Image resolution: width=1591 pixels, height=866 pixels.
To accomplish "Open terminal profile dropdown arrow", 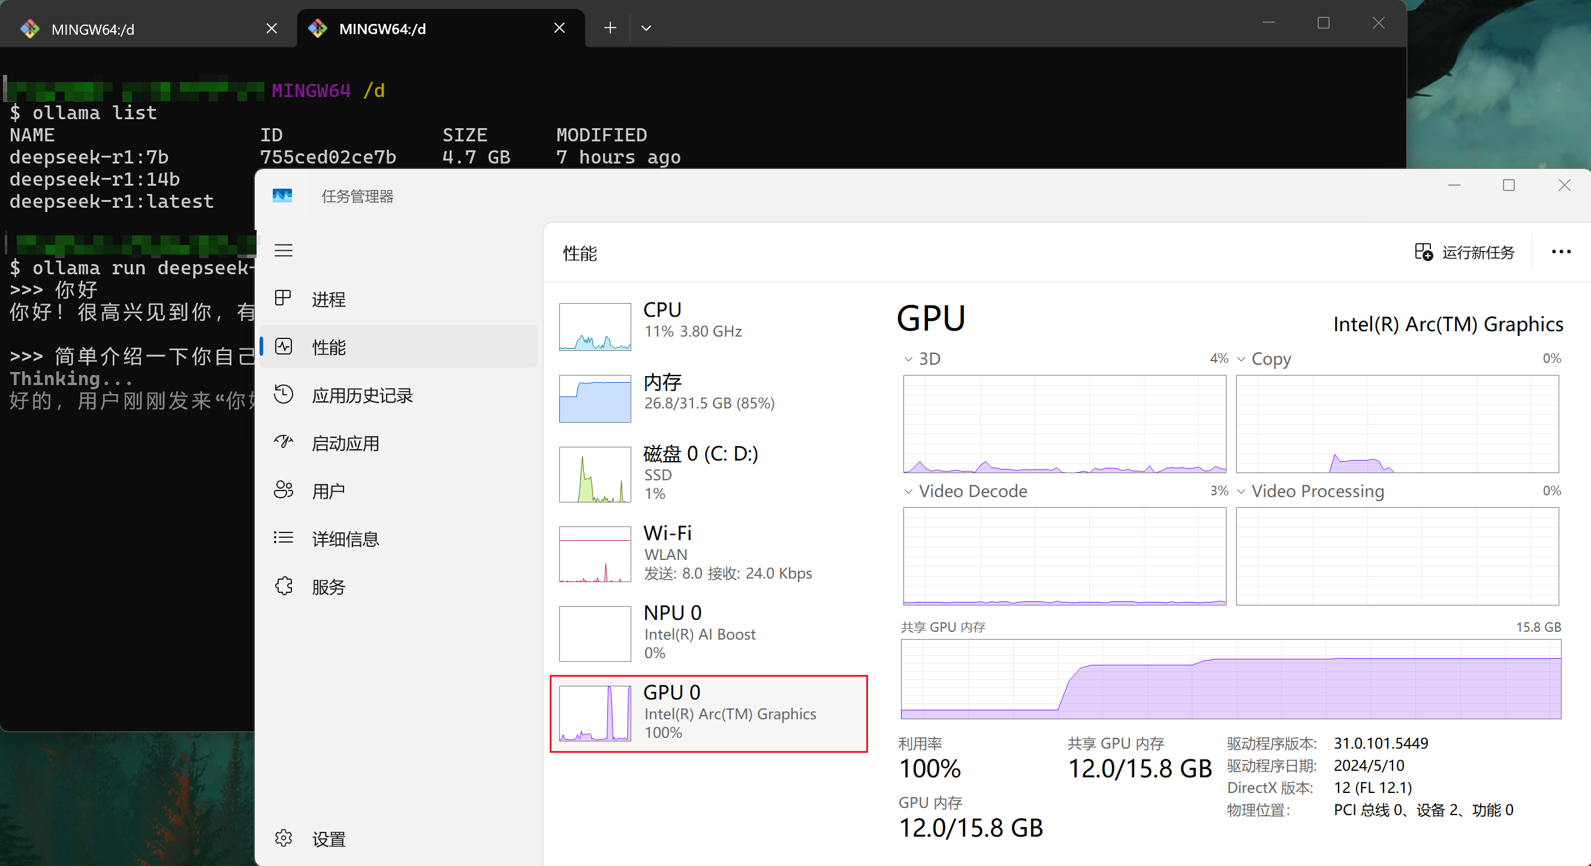I will (646, 28).
